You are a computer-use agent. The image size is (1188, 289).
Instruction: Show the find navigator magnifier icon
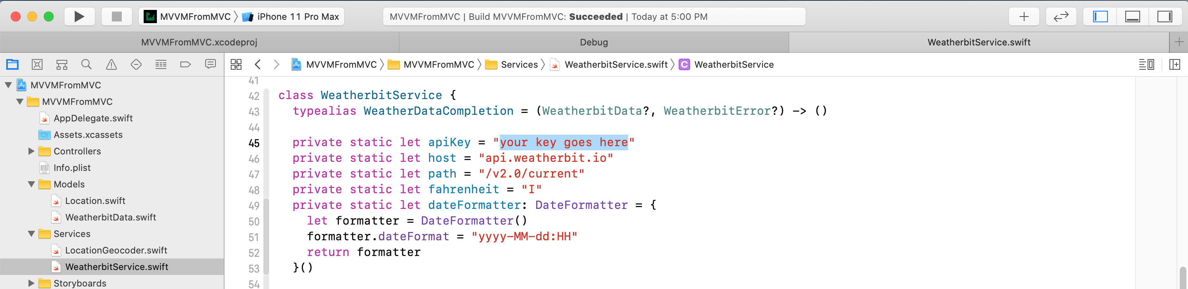pos(86,64)
